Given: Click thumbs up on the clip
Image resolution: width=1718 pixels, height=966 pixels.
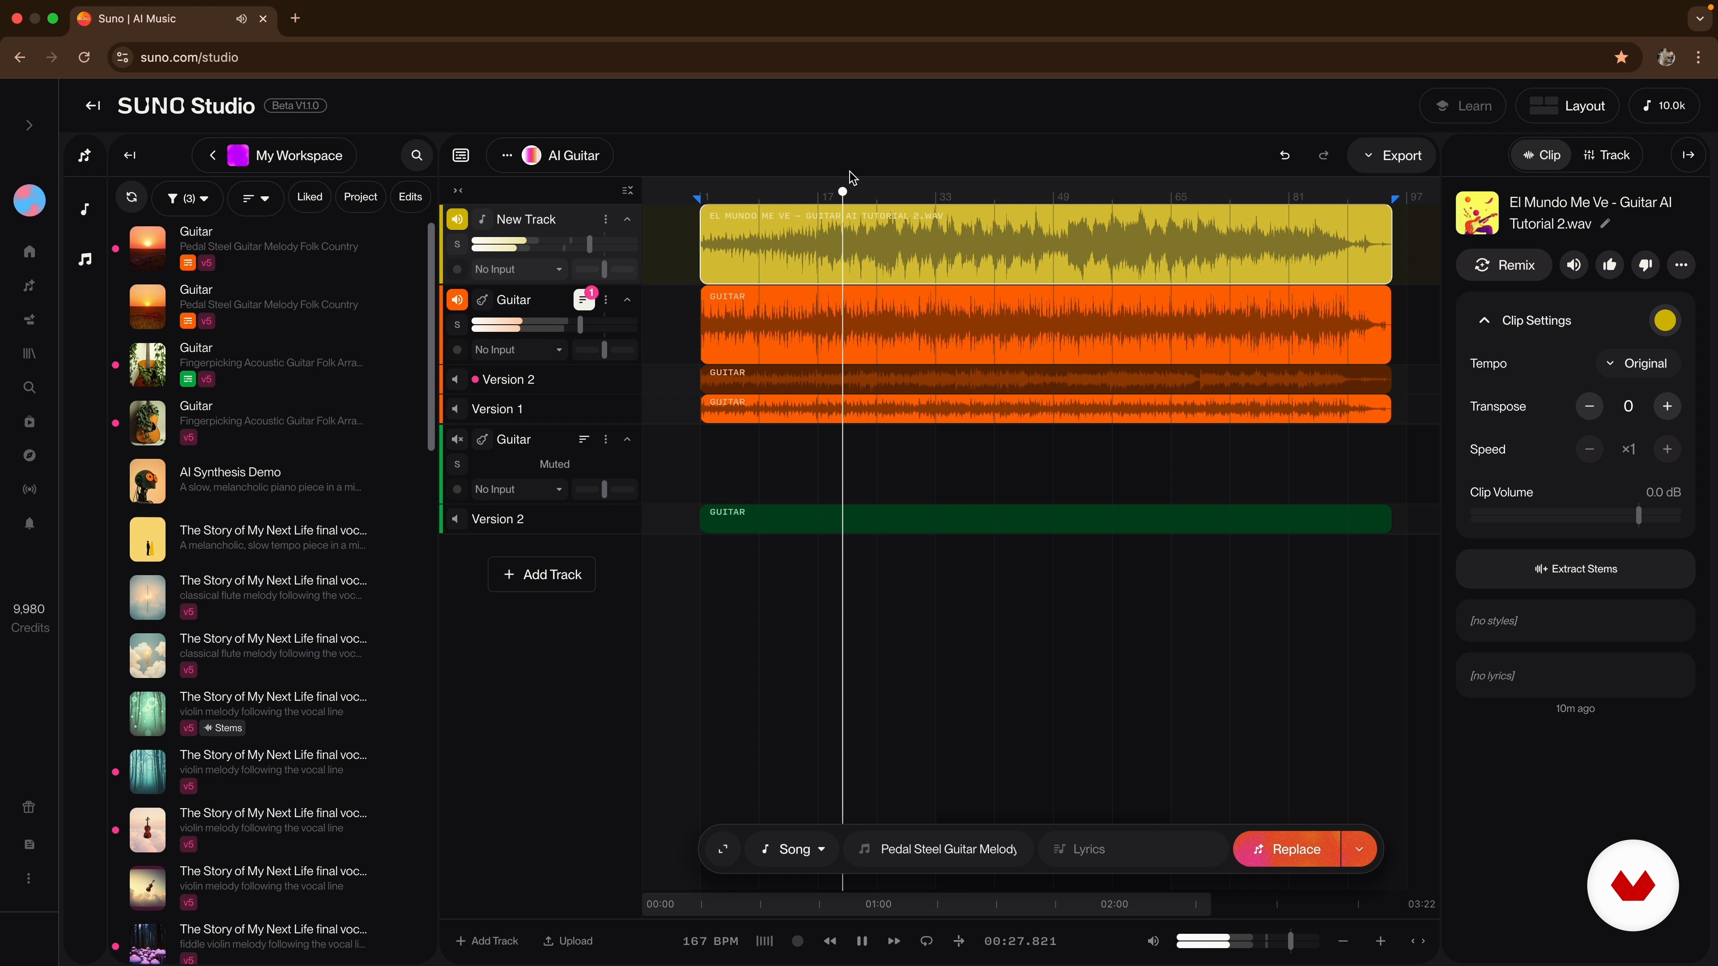Looking at the screenshot, I should [x=1610, y=265].
